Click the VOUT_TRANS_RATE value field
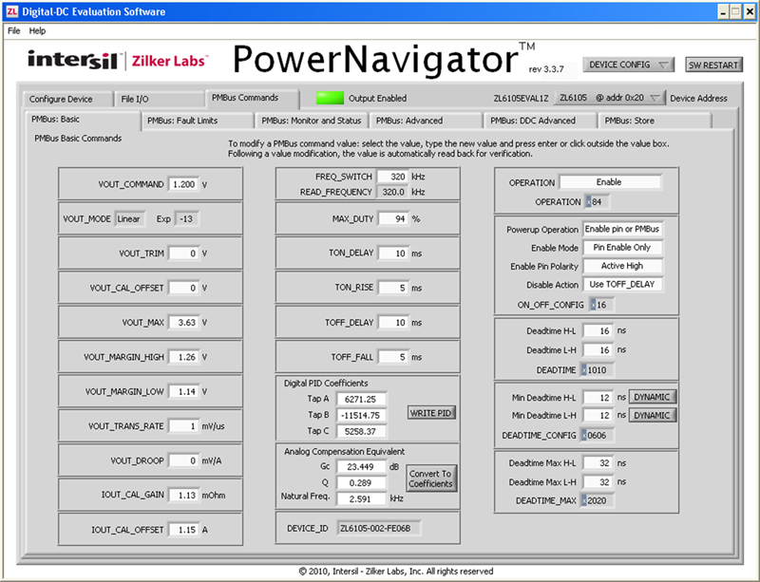 [x=183, y=426]
